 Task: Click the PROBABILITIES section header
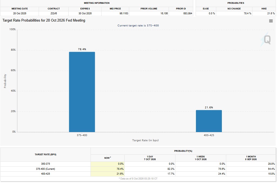236,3
